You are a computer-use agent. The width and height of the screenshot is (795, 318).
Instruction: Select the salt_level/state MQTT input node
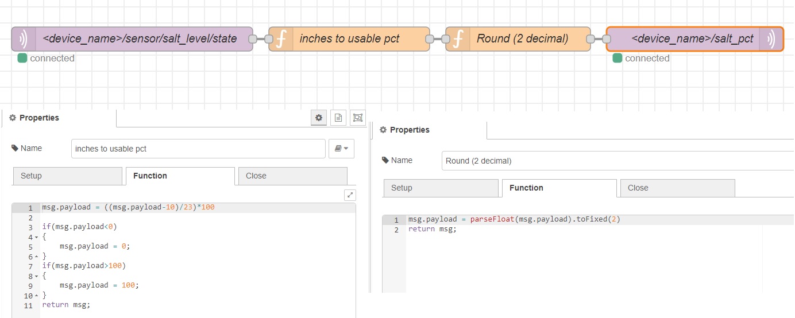point(139,39)
